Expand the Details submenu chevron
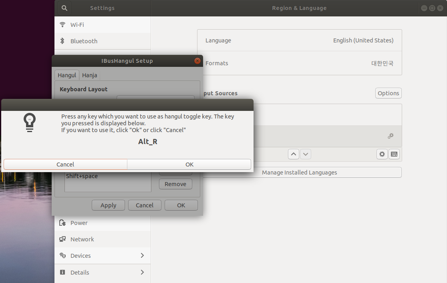 pos(142,272)
